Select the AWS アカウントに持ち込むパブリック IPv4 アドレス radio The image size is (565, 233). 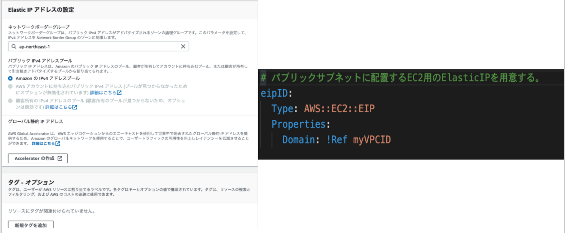(x=11, y=86)
